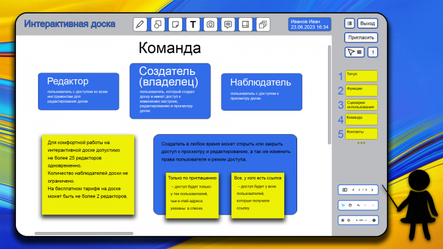Click the greyed delete X icon

373,205
